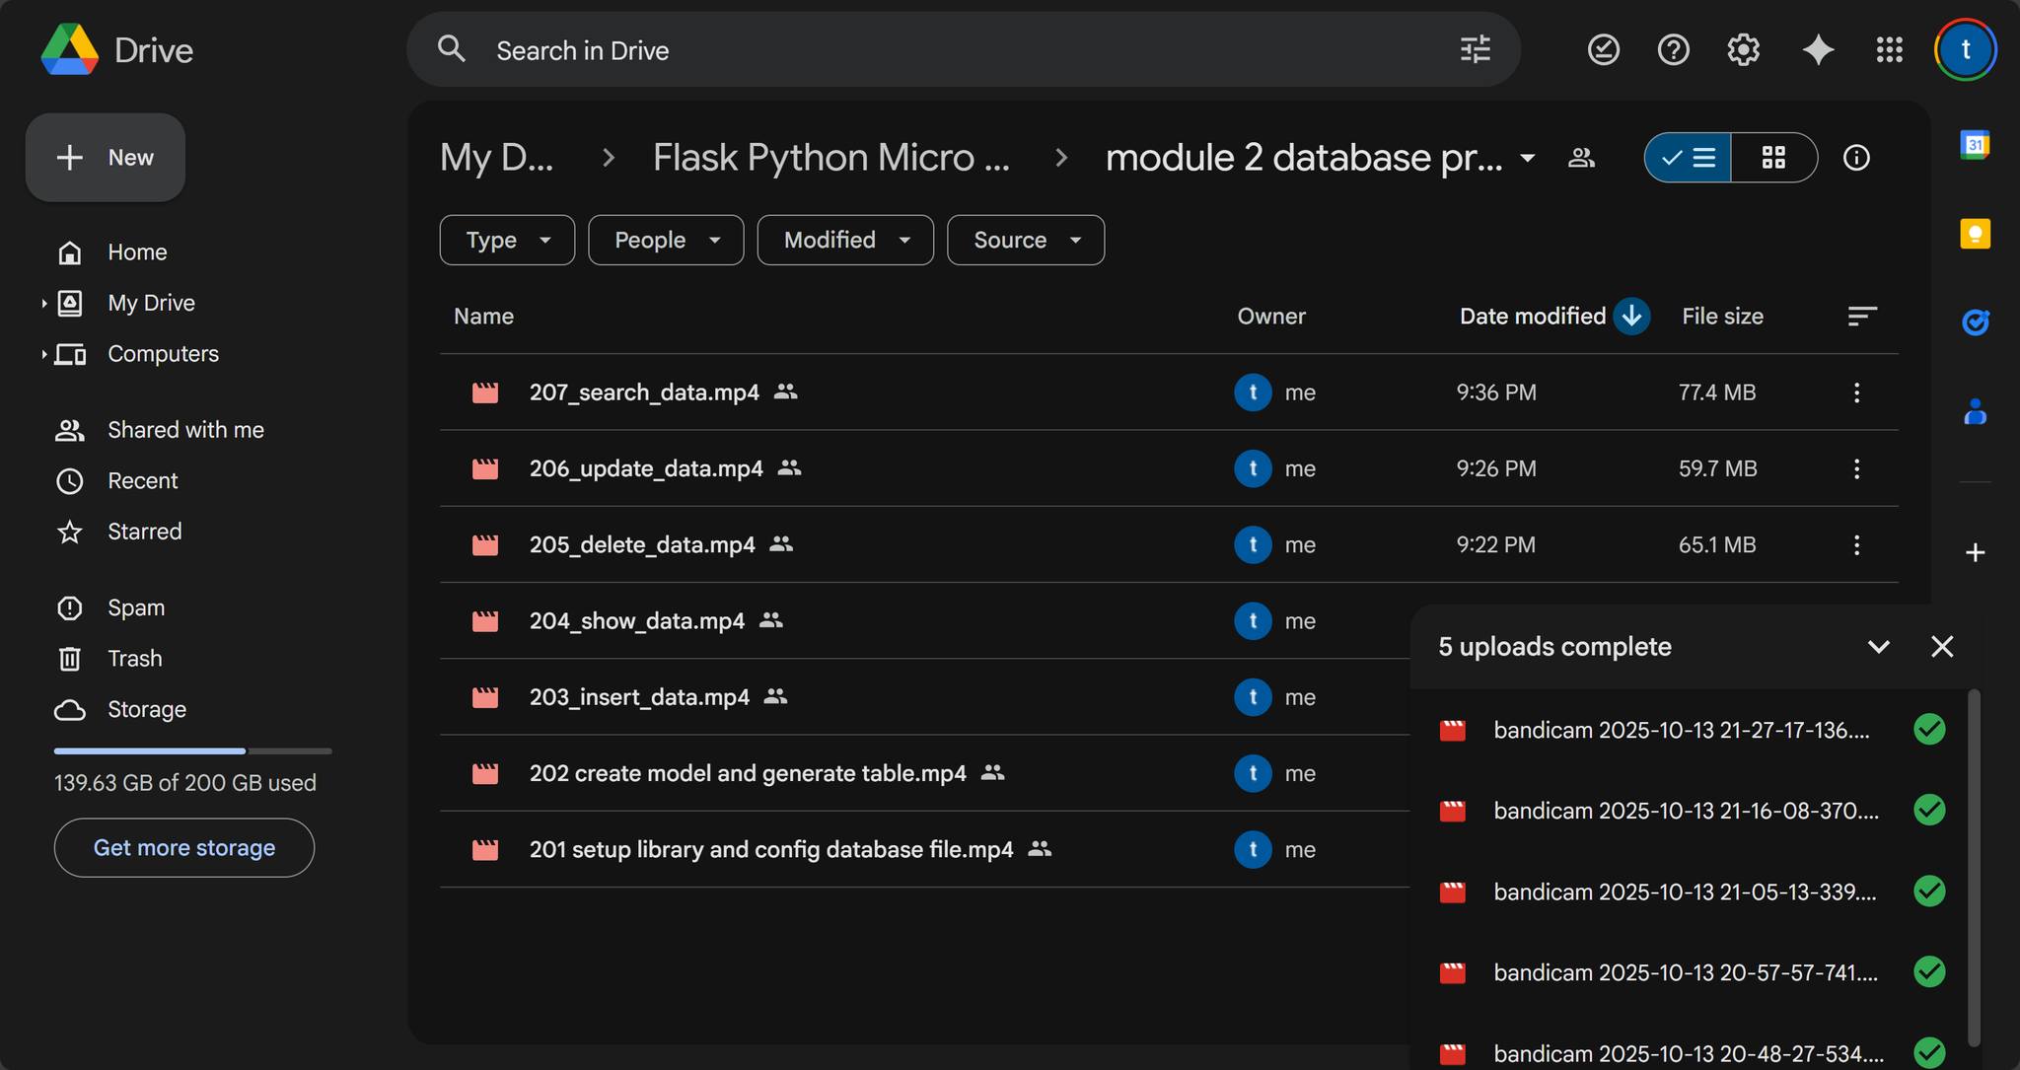Viewport: 2020px width, 1070px height.
Task: Open the Help menu icon
Action: (1673, 49)
